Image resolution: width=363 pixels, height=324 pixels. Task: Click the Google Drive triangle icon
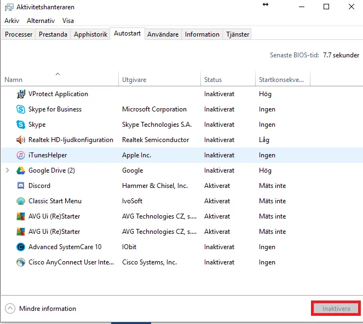[x=21, y=170]
